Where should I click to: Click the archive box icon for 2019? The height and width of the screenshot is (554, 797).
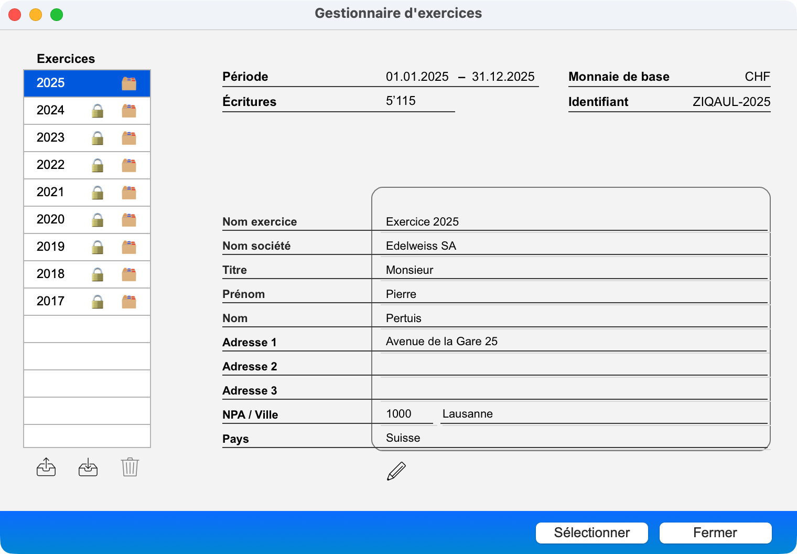pyautogui.click(x=129, y=247)
